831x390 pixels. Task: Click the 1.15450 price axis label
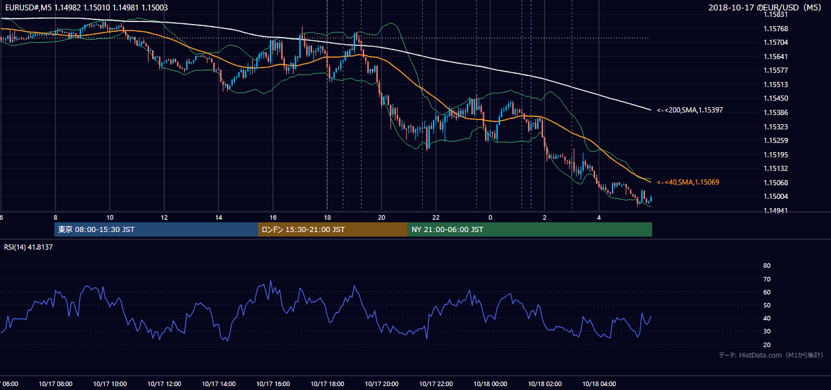point(775,98)
